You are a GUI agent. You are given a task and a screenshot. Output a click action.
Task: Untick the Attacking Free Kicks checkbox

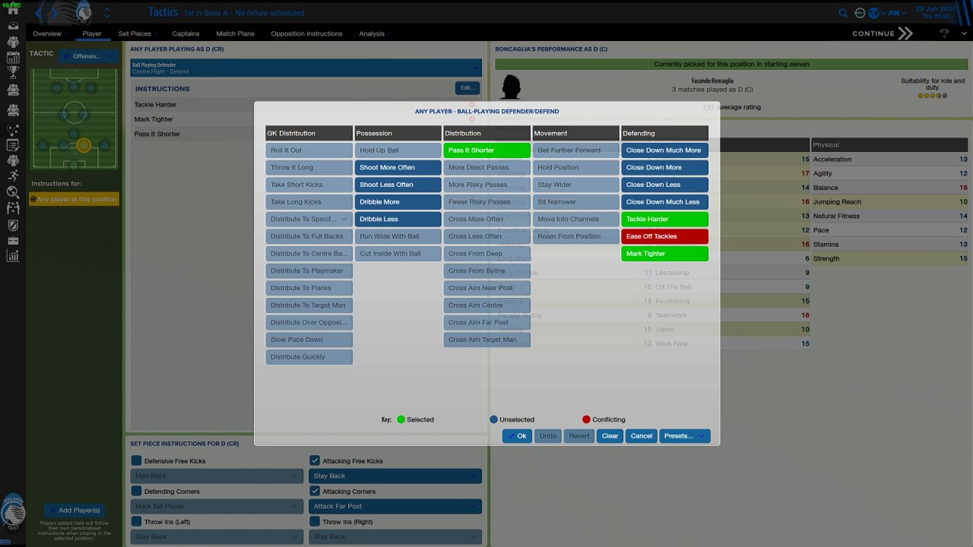tap(315, 460)
